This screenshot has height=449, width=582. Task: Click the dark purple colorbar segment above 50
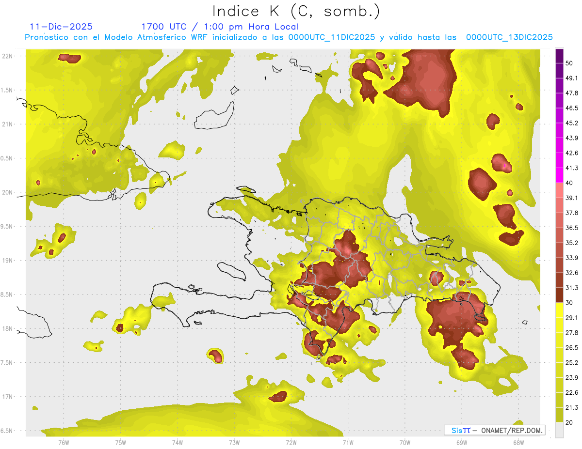[559, 56]
